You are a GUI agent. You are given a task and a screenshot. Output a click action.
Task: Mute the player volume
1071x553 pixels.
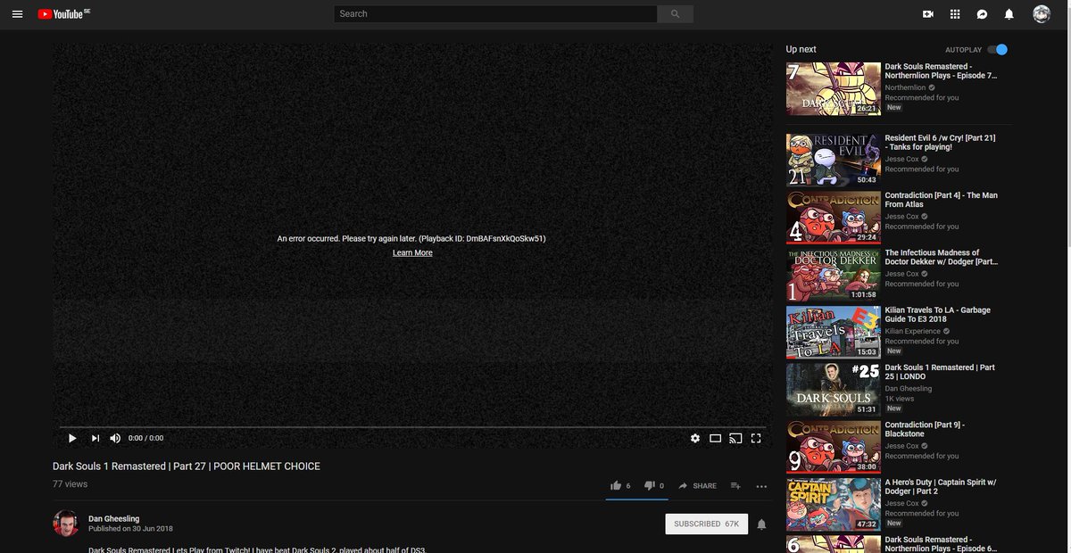[x=115, y=438]
